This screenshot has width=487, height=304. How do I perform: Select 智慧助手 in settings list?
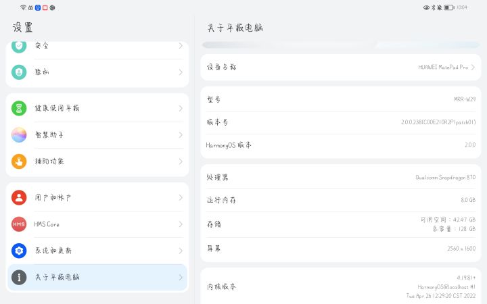(97, 135)
